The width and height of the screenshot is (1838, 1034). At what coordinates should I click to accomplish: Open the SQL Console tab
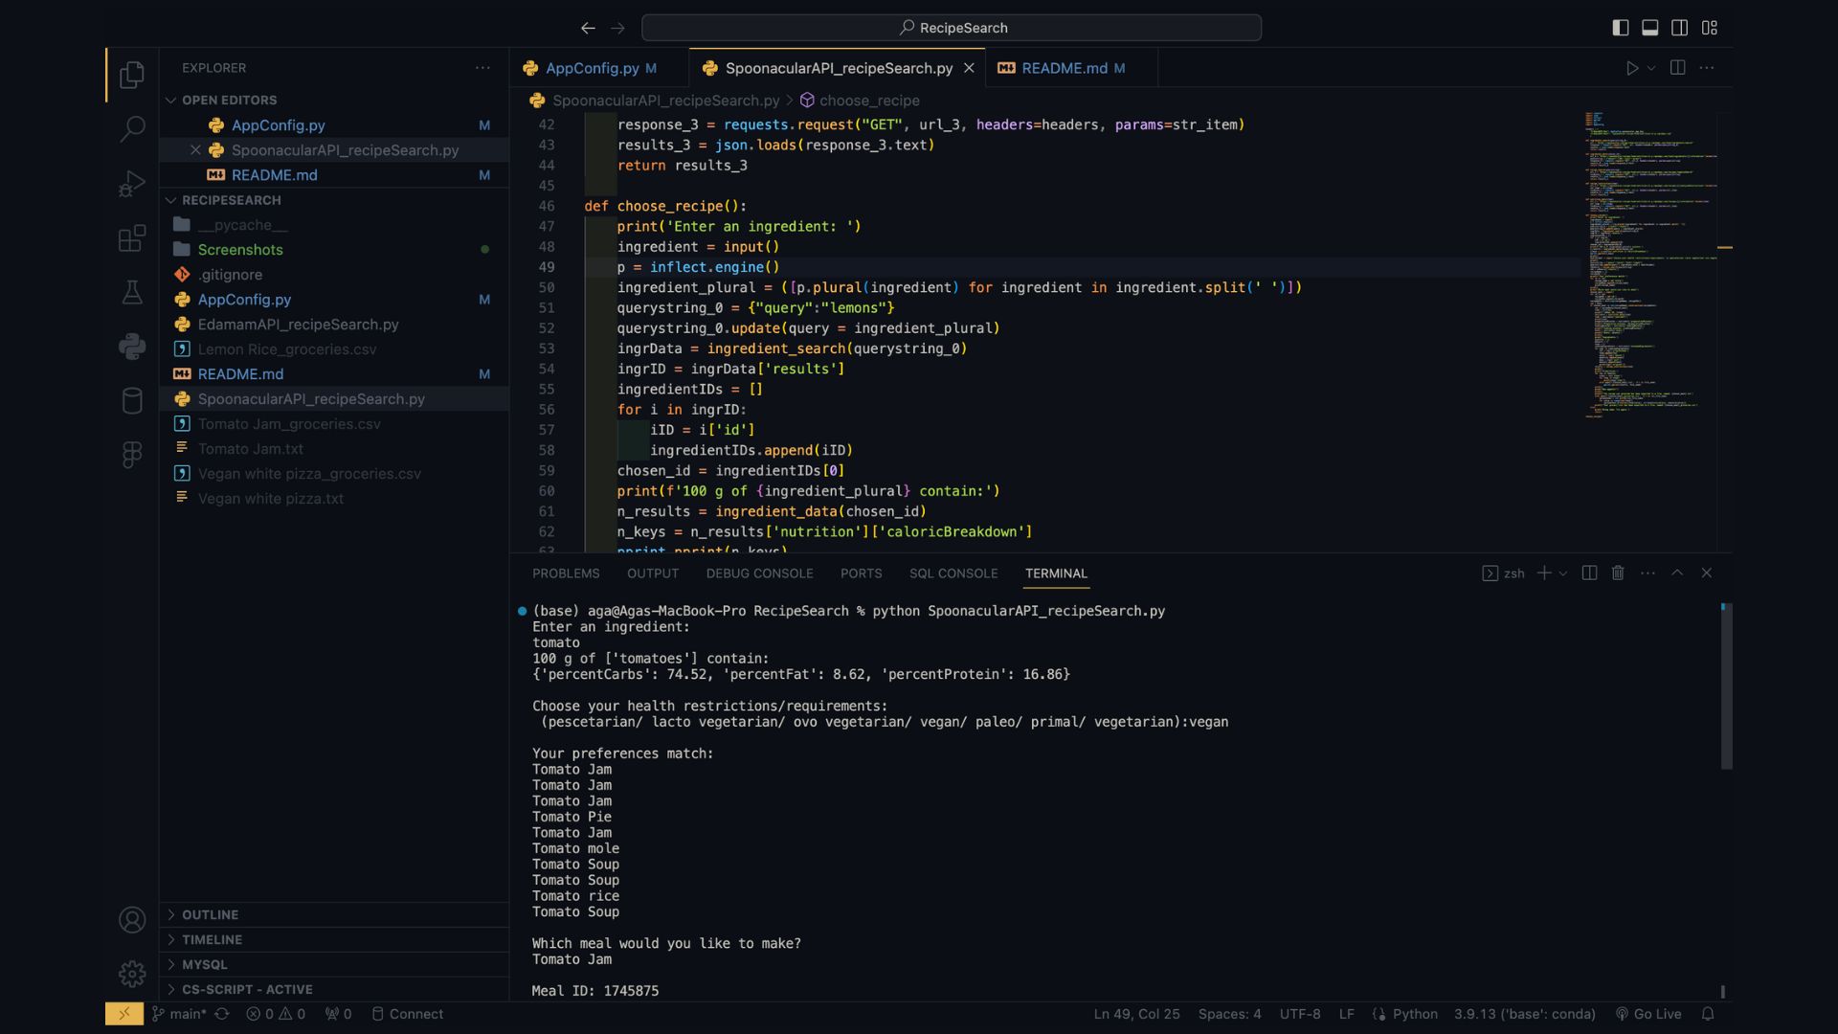(x=953, y=573)
